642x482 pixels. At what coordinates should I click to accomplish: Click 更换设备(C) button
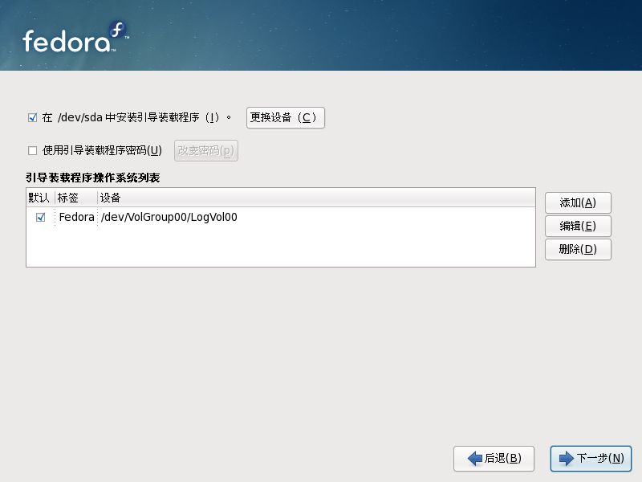pos(286,117)
